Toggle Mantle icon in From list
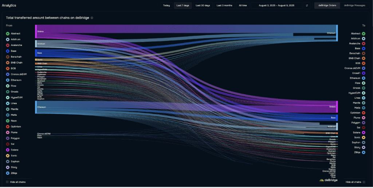Viewport: 373px width, 188px height. (8, 109)
